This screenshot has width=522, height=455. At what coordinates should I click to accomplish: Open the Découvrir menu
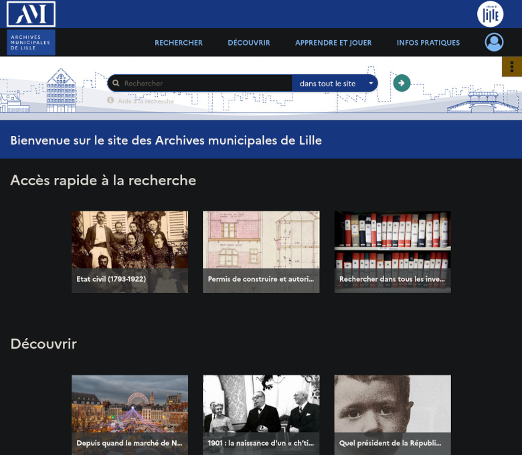(x=249, y=43)
